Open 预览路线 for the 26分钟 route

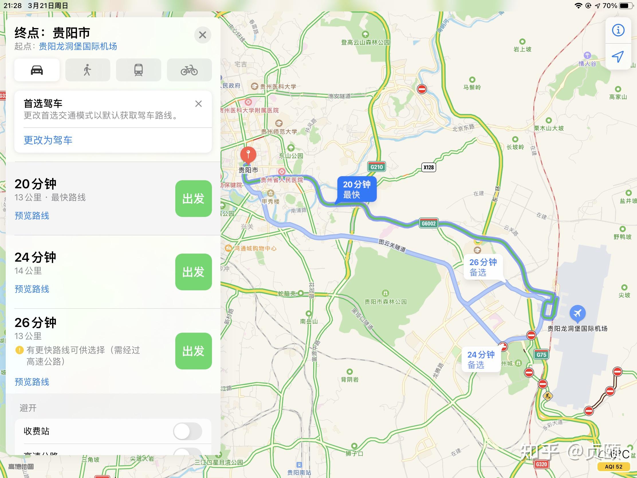point(32,382)
